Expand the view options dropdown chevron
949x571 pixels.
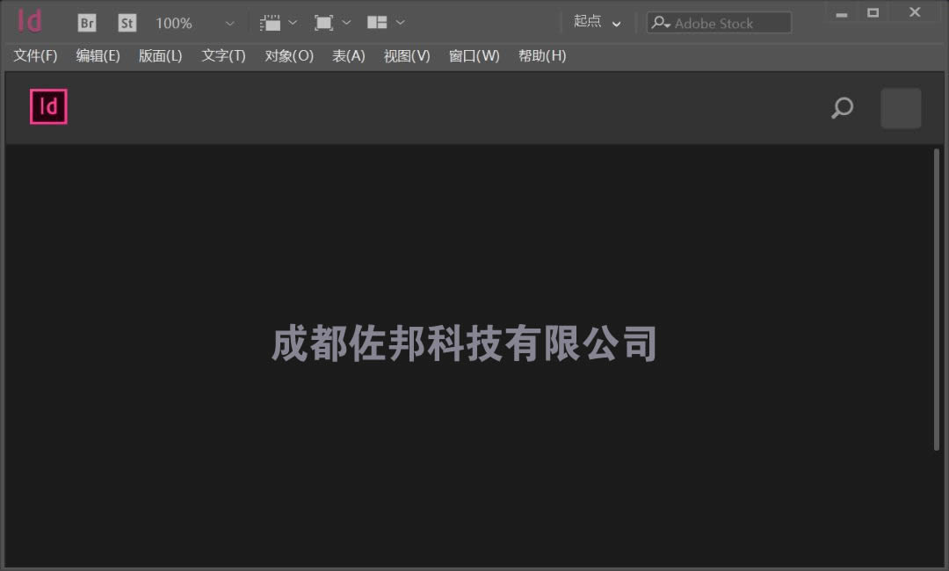[293, 22]
